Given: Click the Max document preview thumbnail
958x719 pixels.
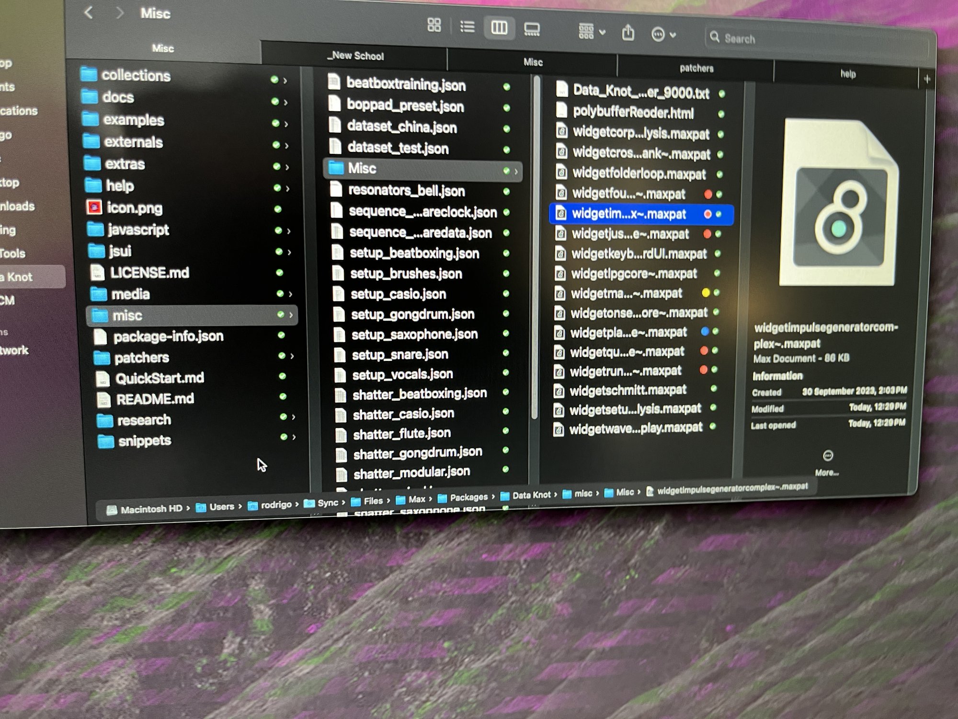Looking at the screenshot, I should pyautogui.click(x=839, y=204).
